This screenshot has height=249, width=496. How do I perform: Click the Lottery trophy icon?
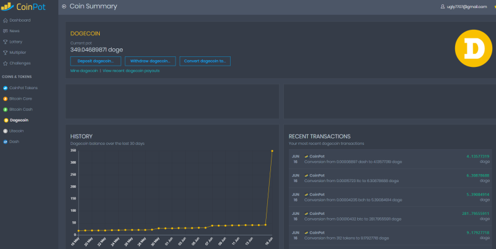pyautogui.click(x=5, y=41)
